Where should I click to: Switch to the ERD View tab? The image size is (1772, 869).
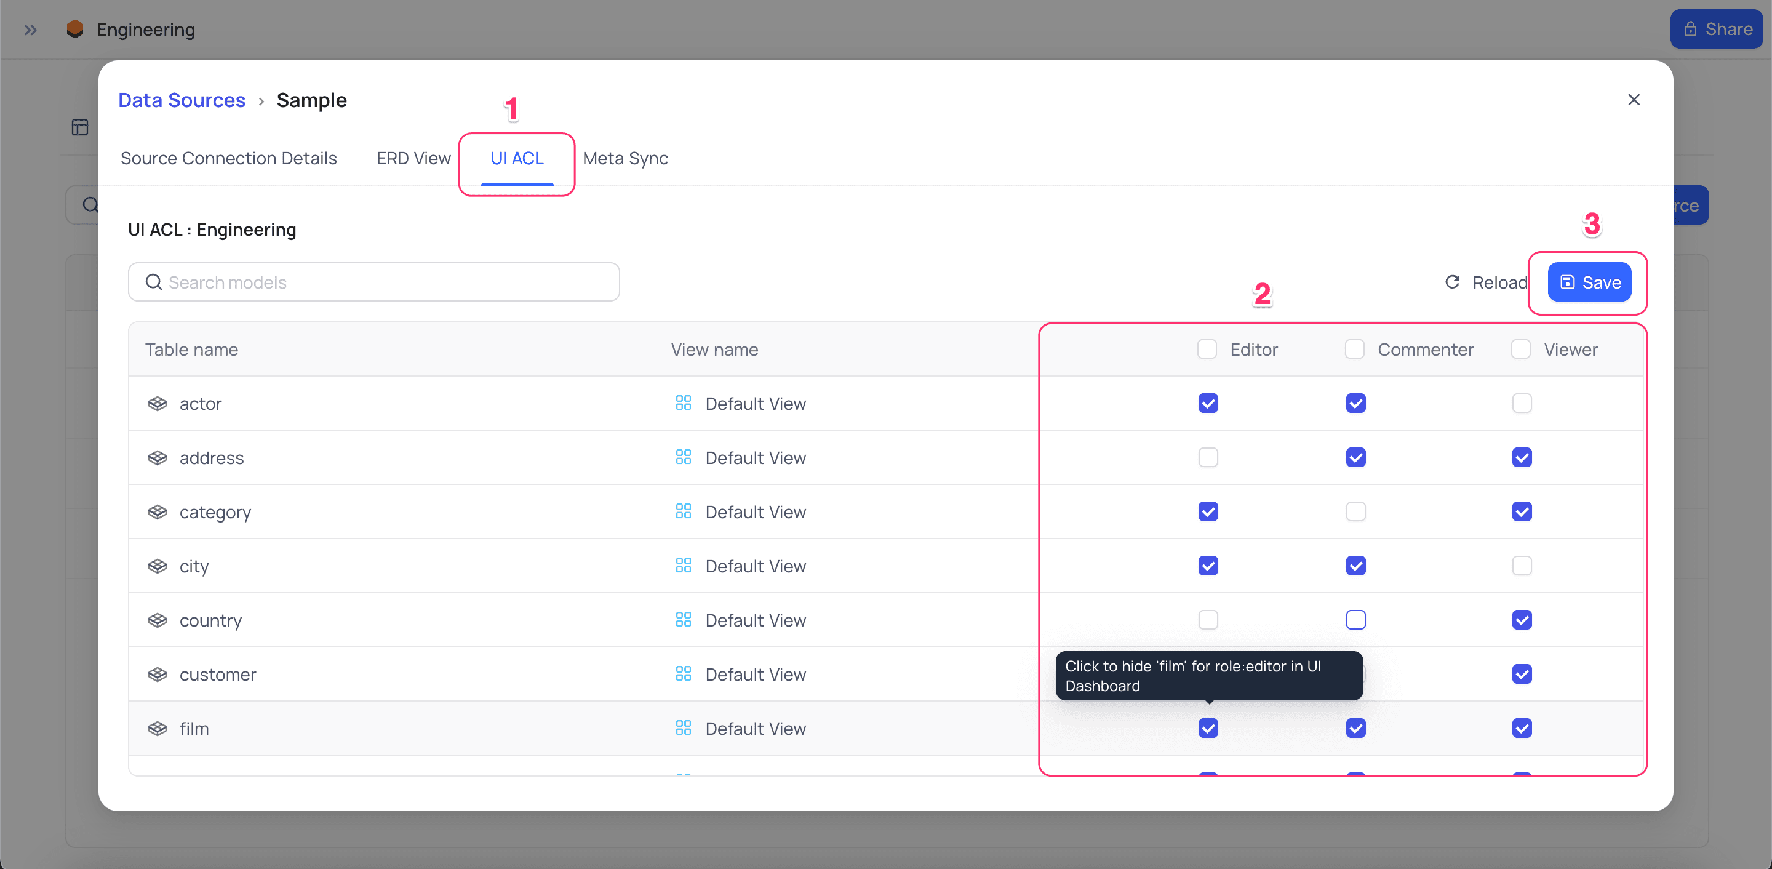tap(413, 158)
